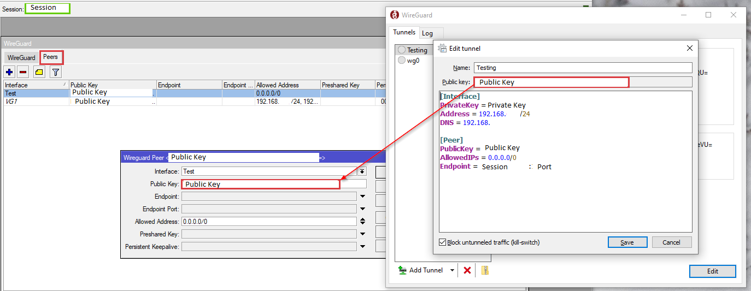Maximize the WireGuard window
The image size is (751, 291).
click(x=708, y=15)
